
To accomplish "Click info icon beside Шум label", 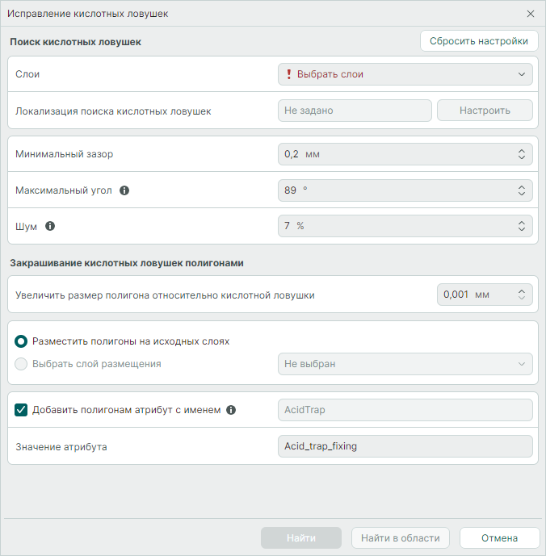I will [x=50, y=227].
